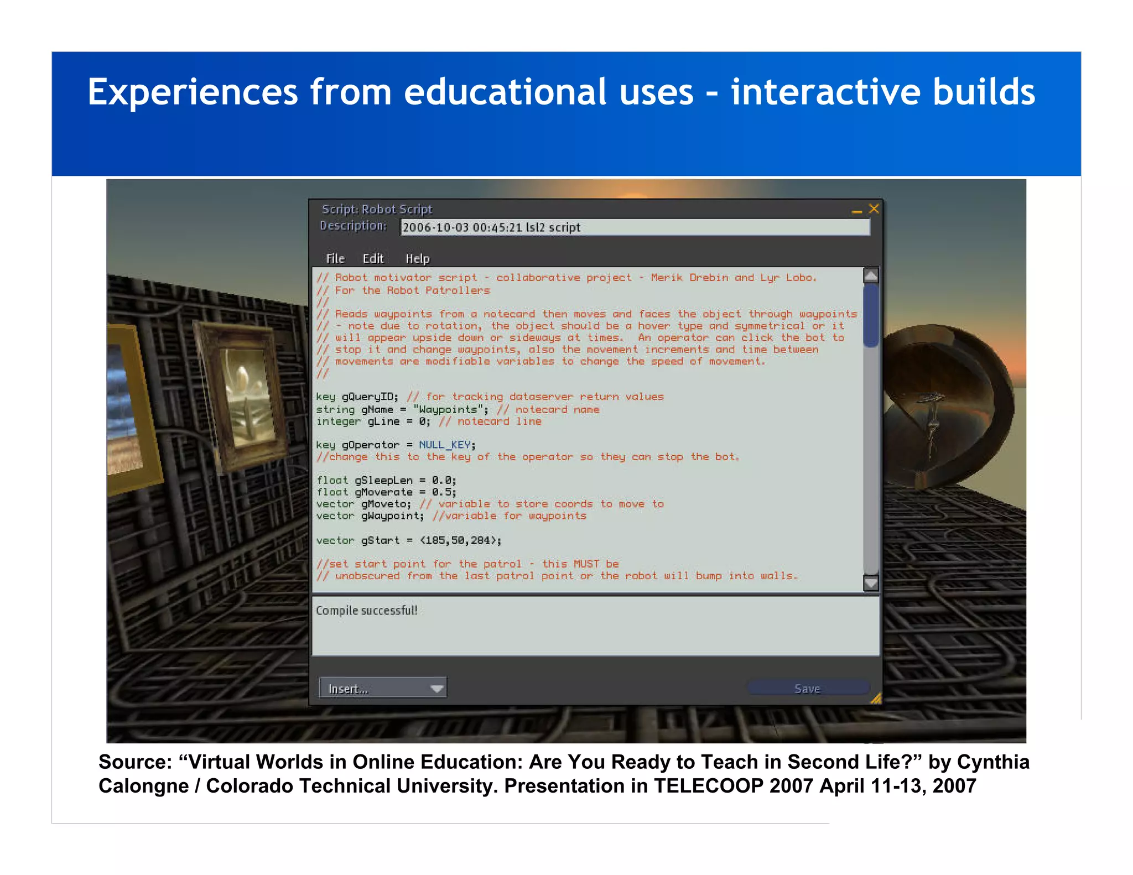The width and height of the screenshot is (1133, 875).
Task: Minimize the Robot Script window
Action: click(x=857, y=211)
